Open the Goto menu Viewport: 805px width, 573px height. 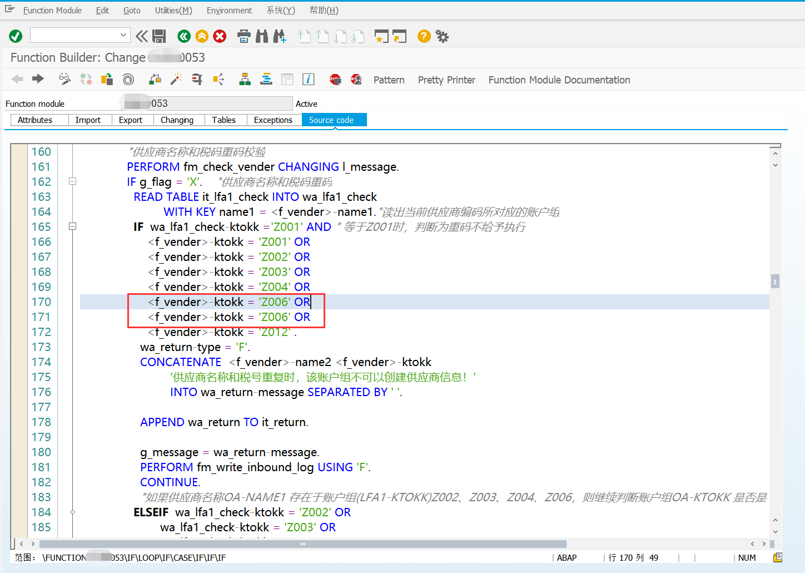[x=132, y=11]
